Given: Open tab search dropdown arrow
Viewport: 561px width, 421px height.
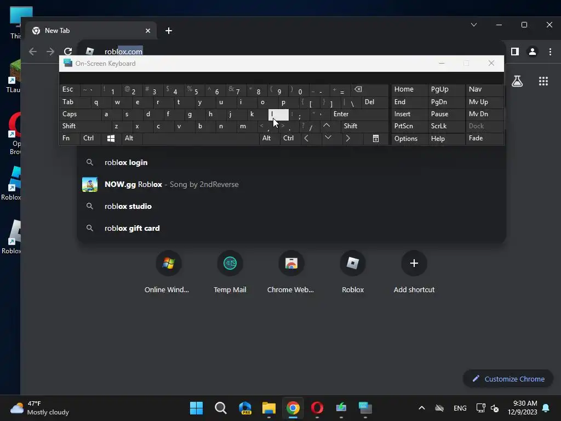Looking at the screenshot, I should pyautogui.click(x=474, y=25).
